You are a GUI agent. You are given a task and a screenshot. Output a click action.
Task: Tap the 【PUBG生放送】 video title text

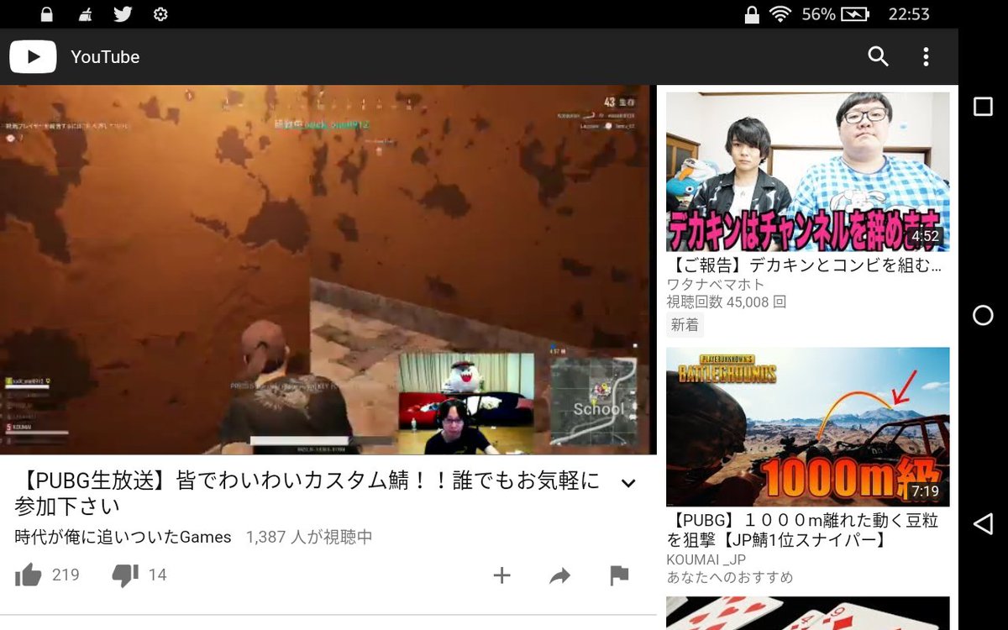coord(307,494)
